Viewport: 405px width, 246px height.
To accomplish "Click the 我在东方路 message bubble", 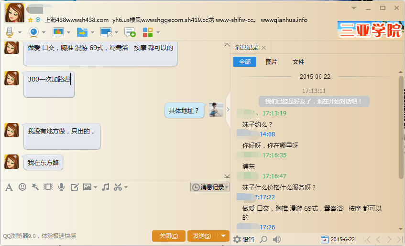I will pos(43,163).
